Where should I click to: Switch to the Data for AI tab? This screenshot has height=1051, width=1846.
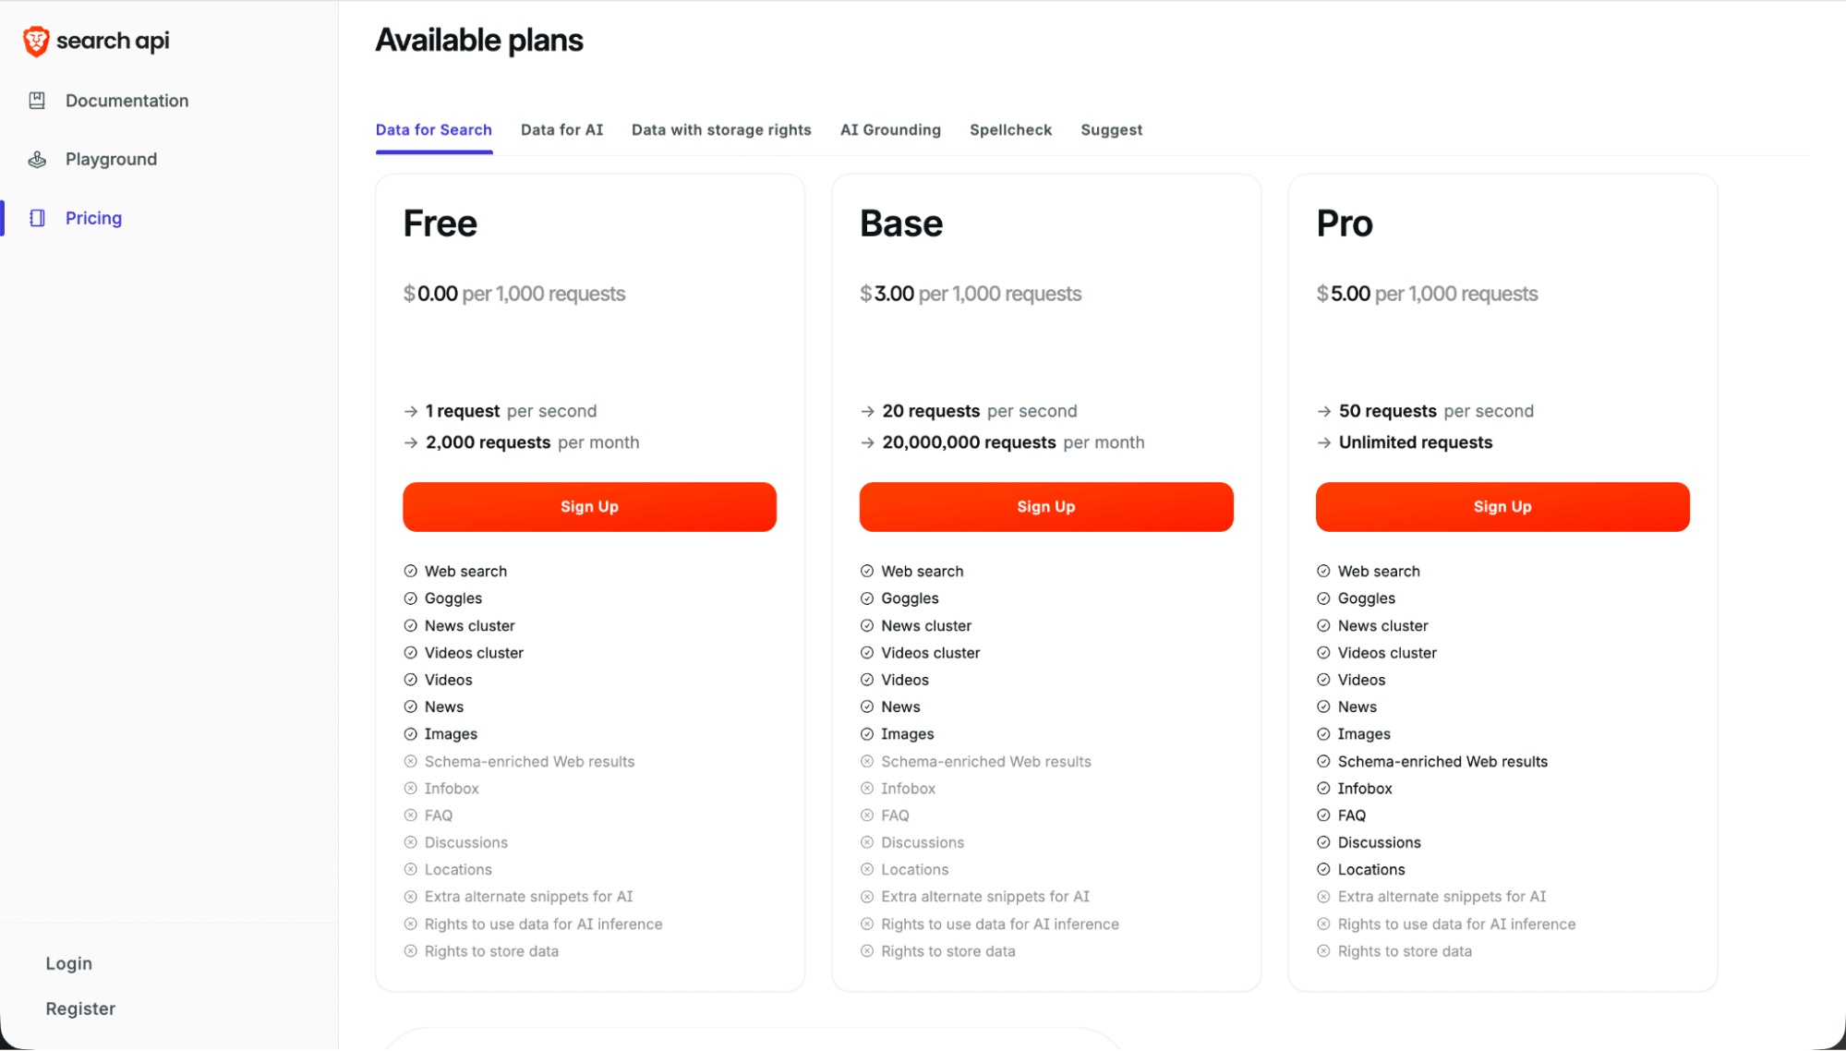(561, 129)
